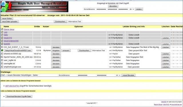Click the folder icon next to .svn
The height and width of the screenshot is (107, 183).
click(x=2, y=32)
